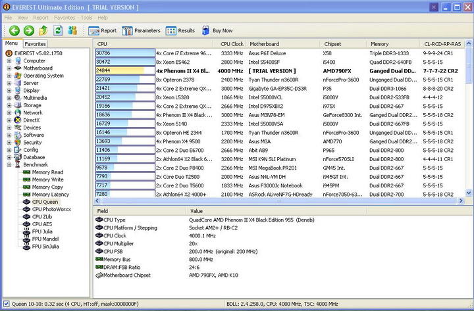Expand the Computer tree node
Image resolution: width=474 pixels, height=311 pixels.
click(9, 60)
